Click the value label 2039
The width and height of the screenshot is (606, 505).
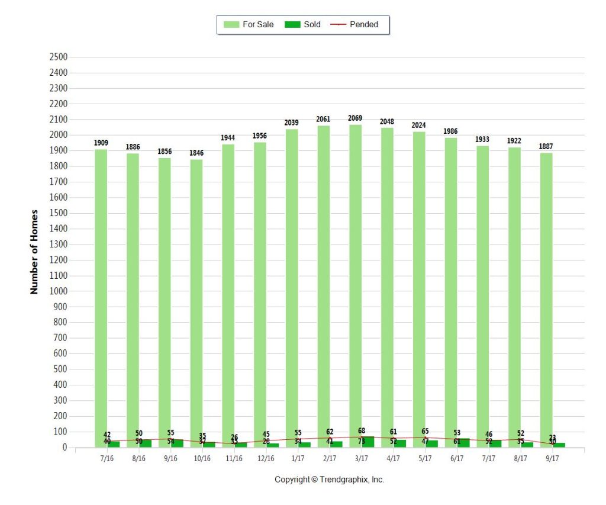[x=291, y=123]
